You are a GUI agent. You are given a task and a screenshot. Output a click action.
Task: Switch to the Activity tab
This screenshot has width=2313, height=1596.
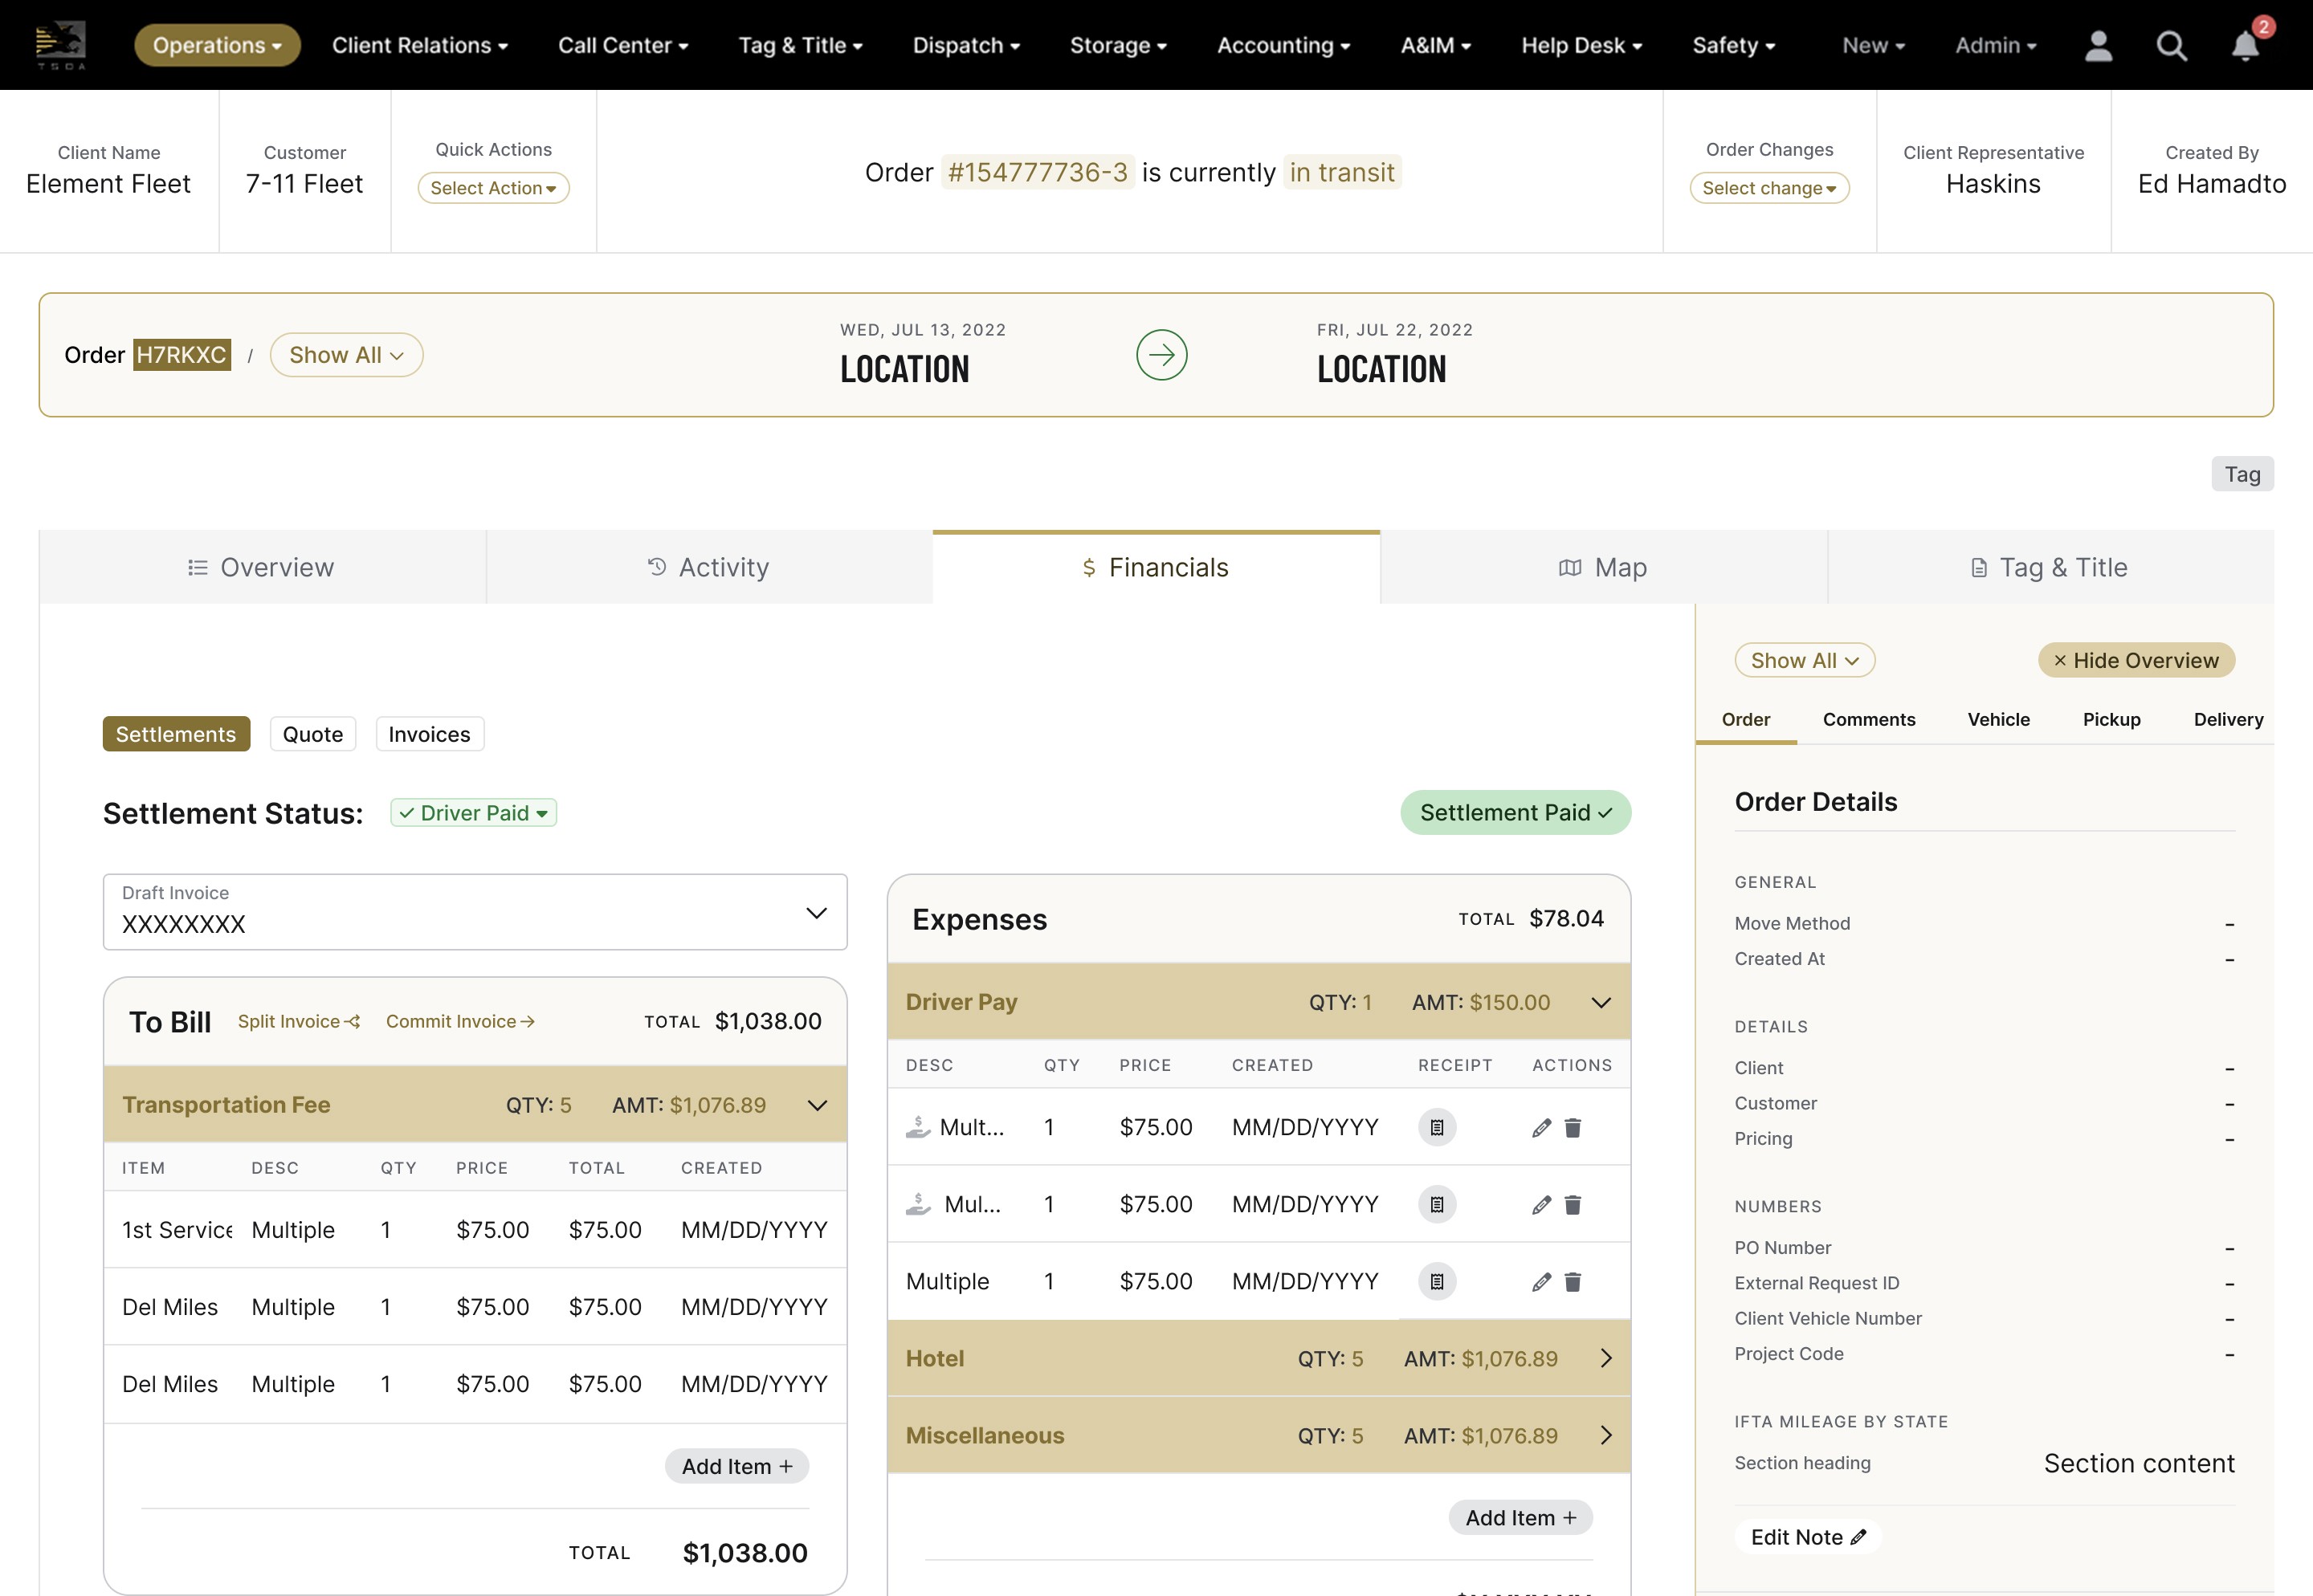click(708, 567)
